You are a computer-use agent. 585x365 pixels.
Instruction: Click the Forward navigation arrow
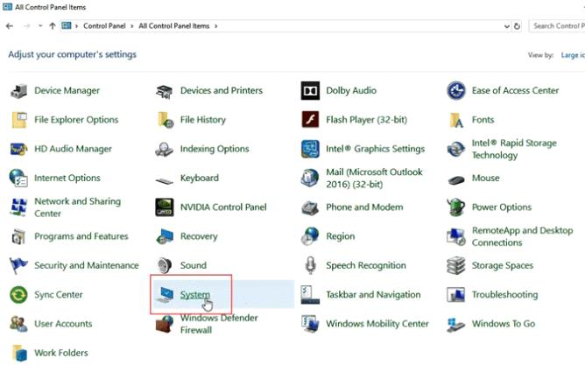pos(26,26)
